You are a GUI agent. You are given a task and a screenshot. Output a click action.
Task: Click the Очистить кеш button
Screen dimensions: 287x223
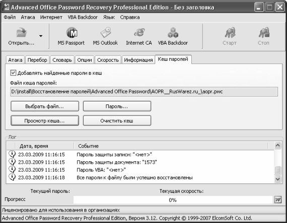point(117,121)
